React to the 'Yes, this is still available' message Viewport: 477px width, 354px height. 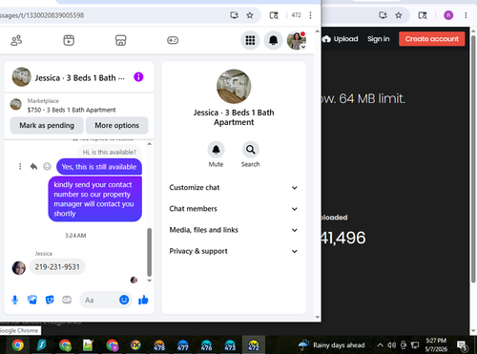[x=47, y=166]
